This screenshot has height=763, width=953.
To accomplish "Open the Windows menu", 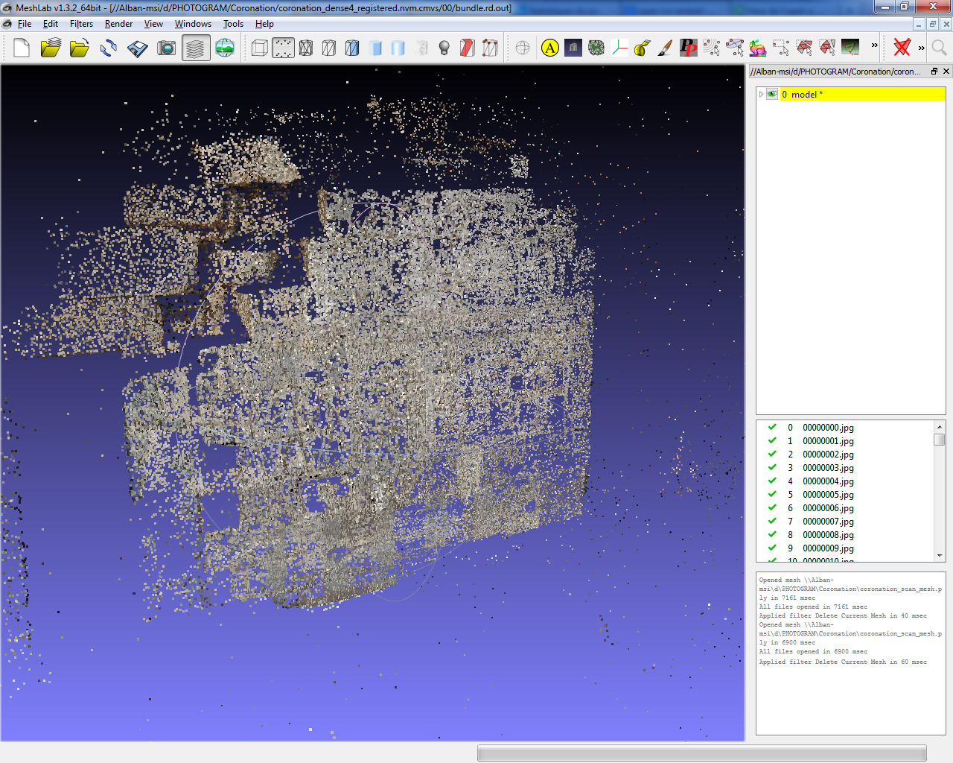I will point(193,24).
